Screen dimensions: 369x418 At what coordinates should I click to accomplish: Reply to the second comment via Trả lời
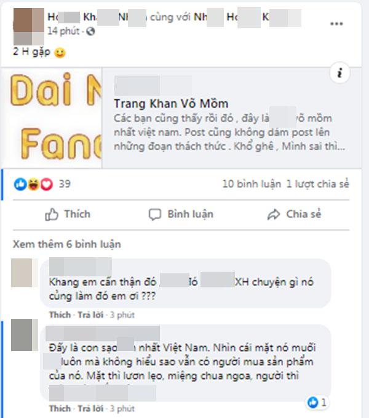(x=90, y=408)
